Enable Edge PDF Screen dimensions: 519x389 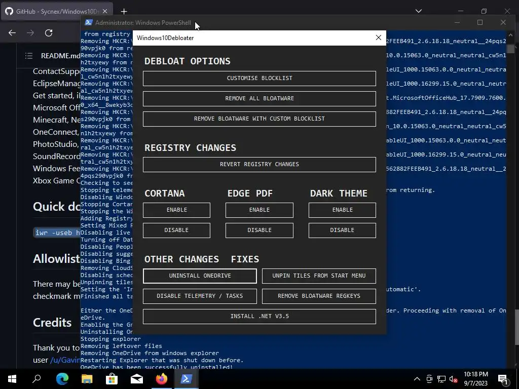pyautogui.click(x=259, y=210)
